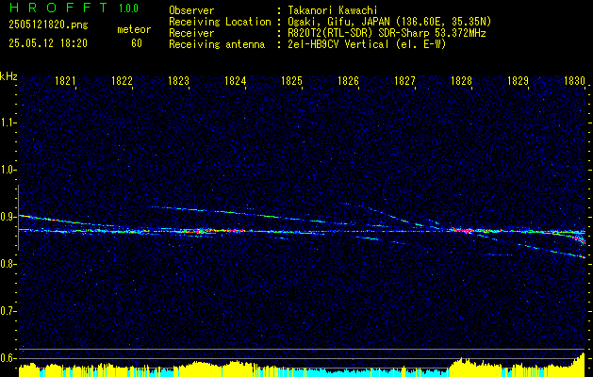Click the 1826 time axis marker
The image size is (593, 377).
coord(348,81)
